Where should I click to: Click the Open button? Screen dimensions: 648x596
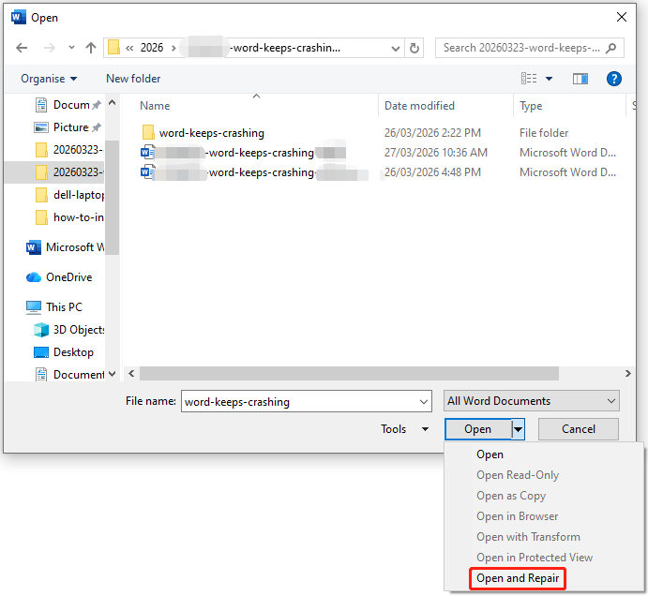478,429
